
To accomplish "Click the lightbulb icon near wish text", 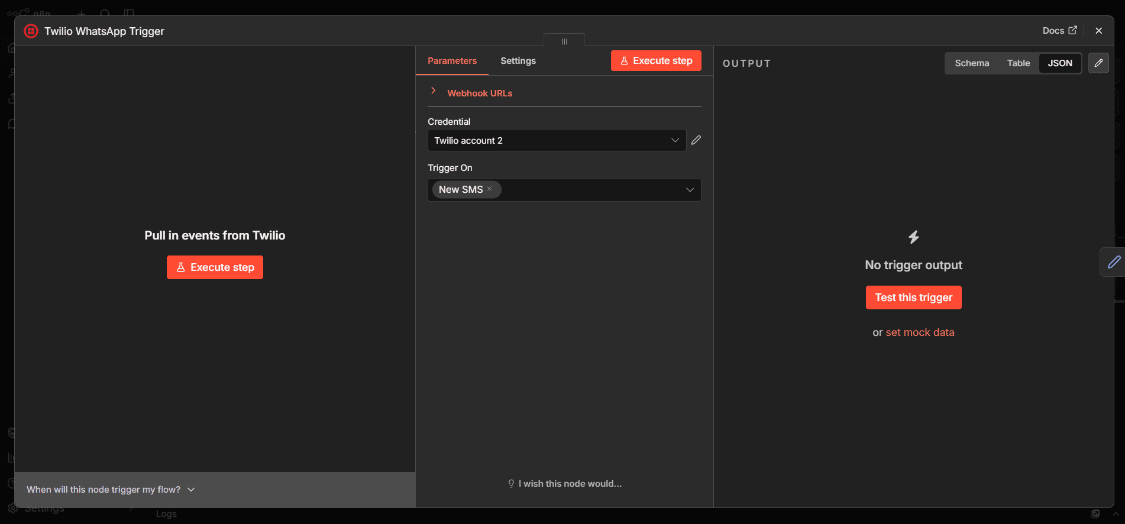I will (511, 484).
